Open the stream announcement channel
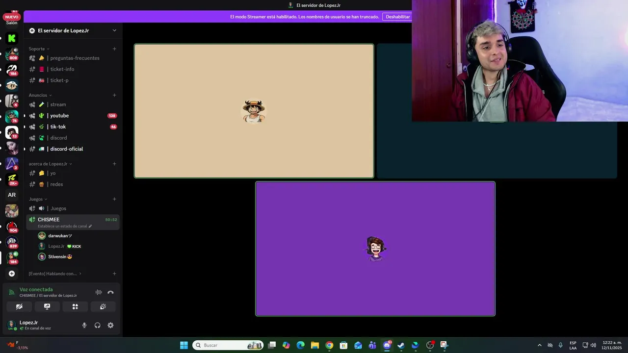This screenshot has height=353, width=628. point(73,104)
